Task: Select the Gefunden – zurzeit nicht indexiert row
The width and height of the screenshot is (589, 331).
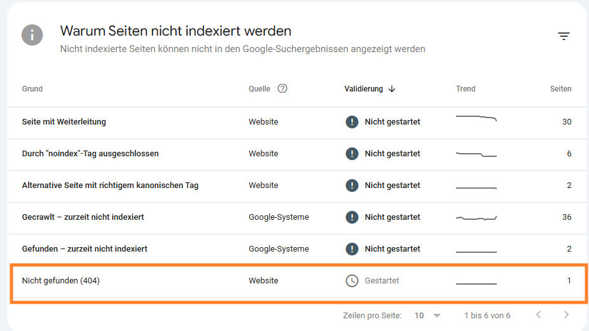Action: point(84,249)
